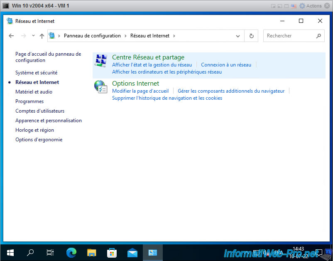
Task: Go back using the back arrow
Action: tap(11, 36)
